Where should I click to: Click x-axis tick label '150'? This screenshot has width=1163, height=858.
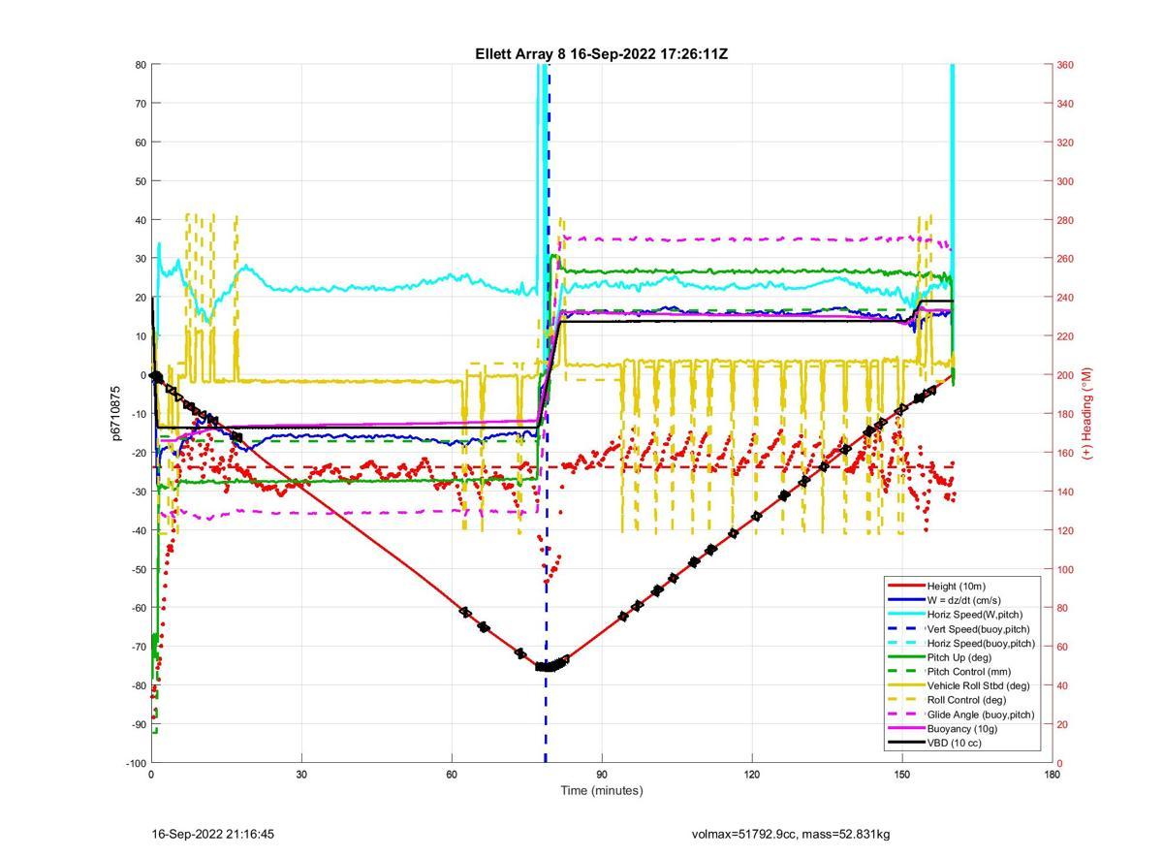(x=902, y=775)
